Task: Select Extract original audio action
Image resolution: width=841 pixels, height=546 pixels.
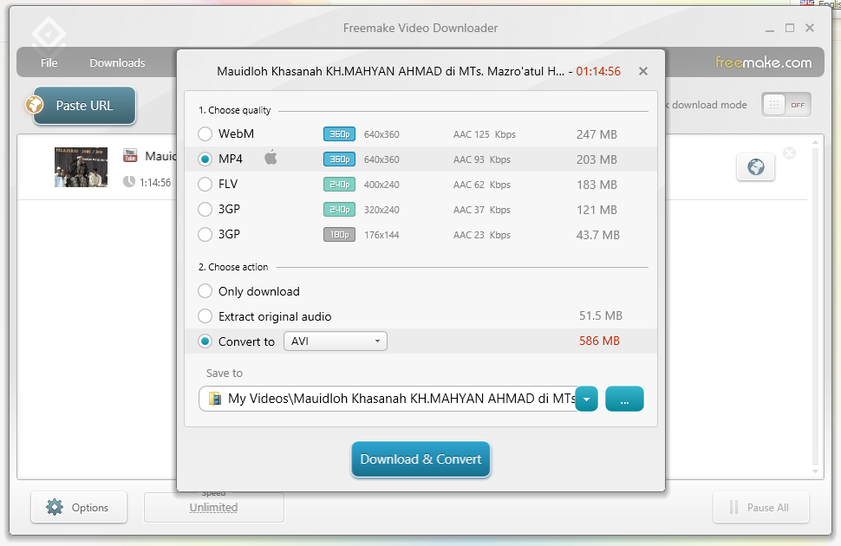Action: pyautogui.click(x=205, y=316)
